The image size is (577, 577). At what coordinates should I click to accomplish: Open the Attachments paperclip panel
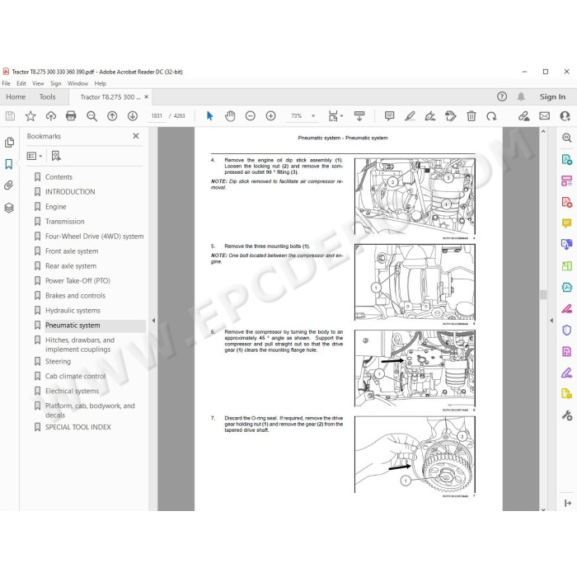[x=9, y=185]
